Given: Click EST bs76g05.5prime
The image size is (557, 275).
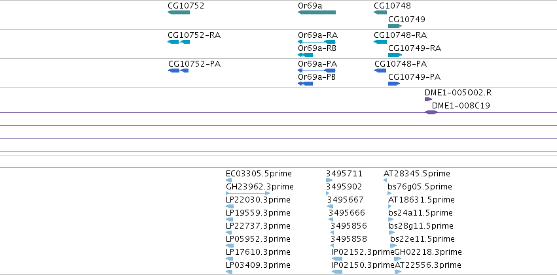Looking at the screenshot, I should tap(389, 193).
